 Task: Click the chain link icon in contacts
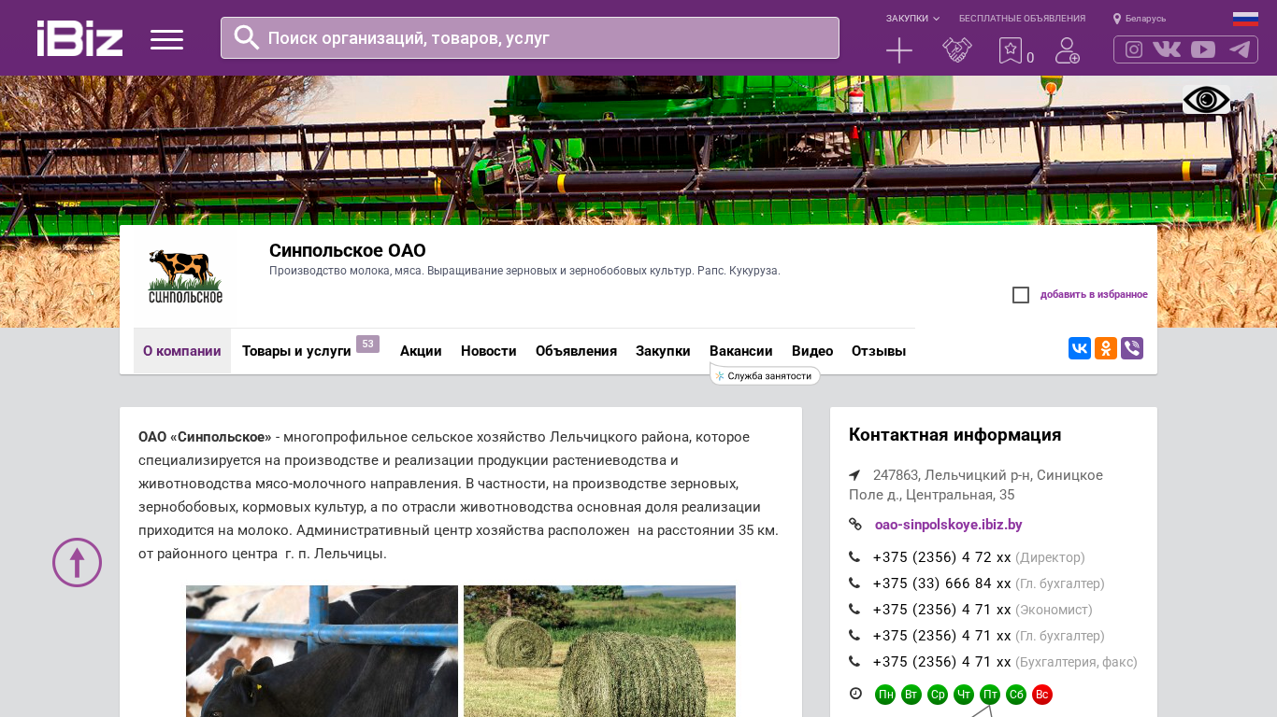point(855,525)
